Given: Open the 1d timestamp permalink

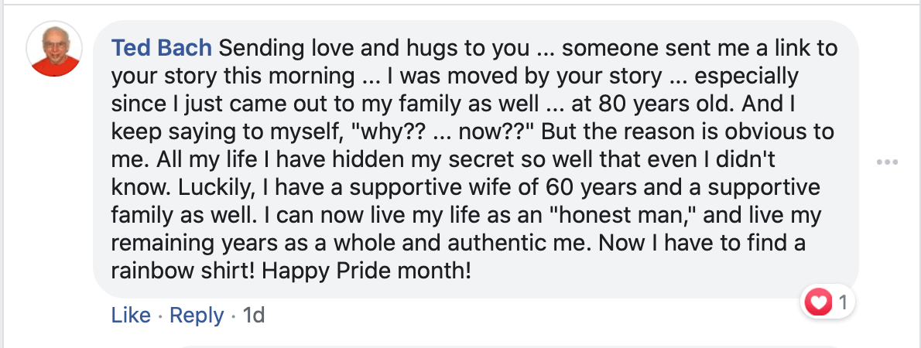Looking at the screenshot, I should pyautogui.click(x=254, y=316).
